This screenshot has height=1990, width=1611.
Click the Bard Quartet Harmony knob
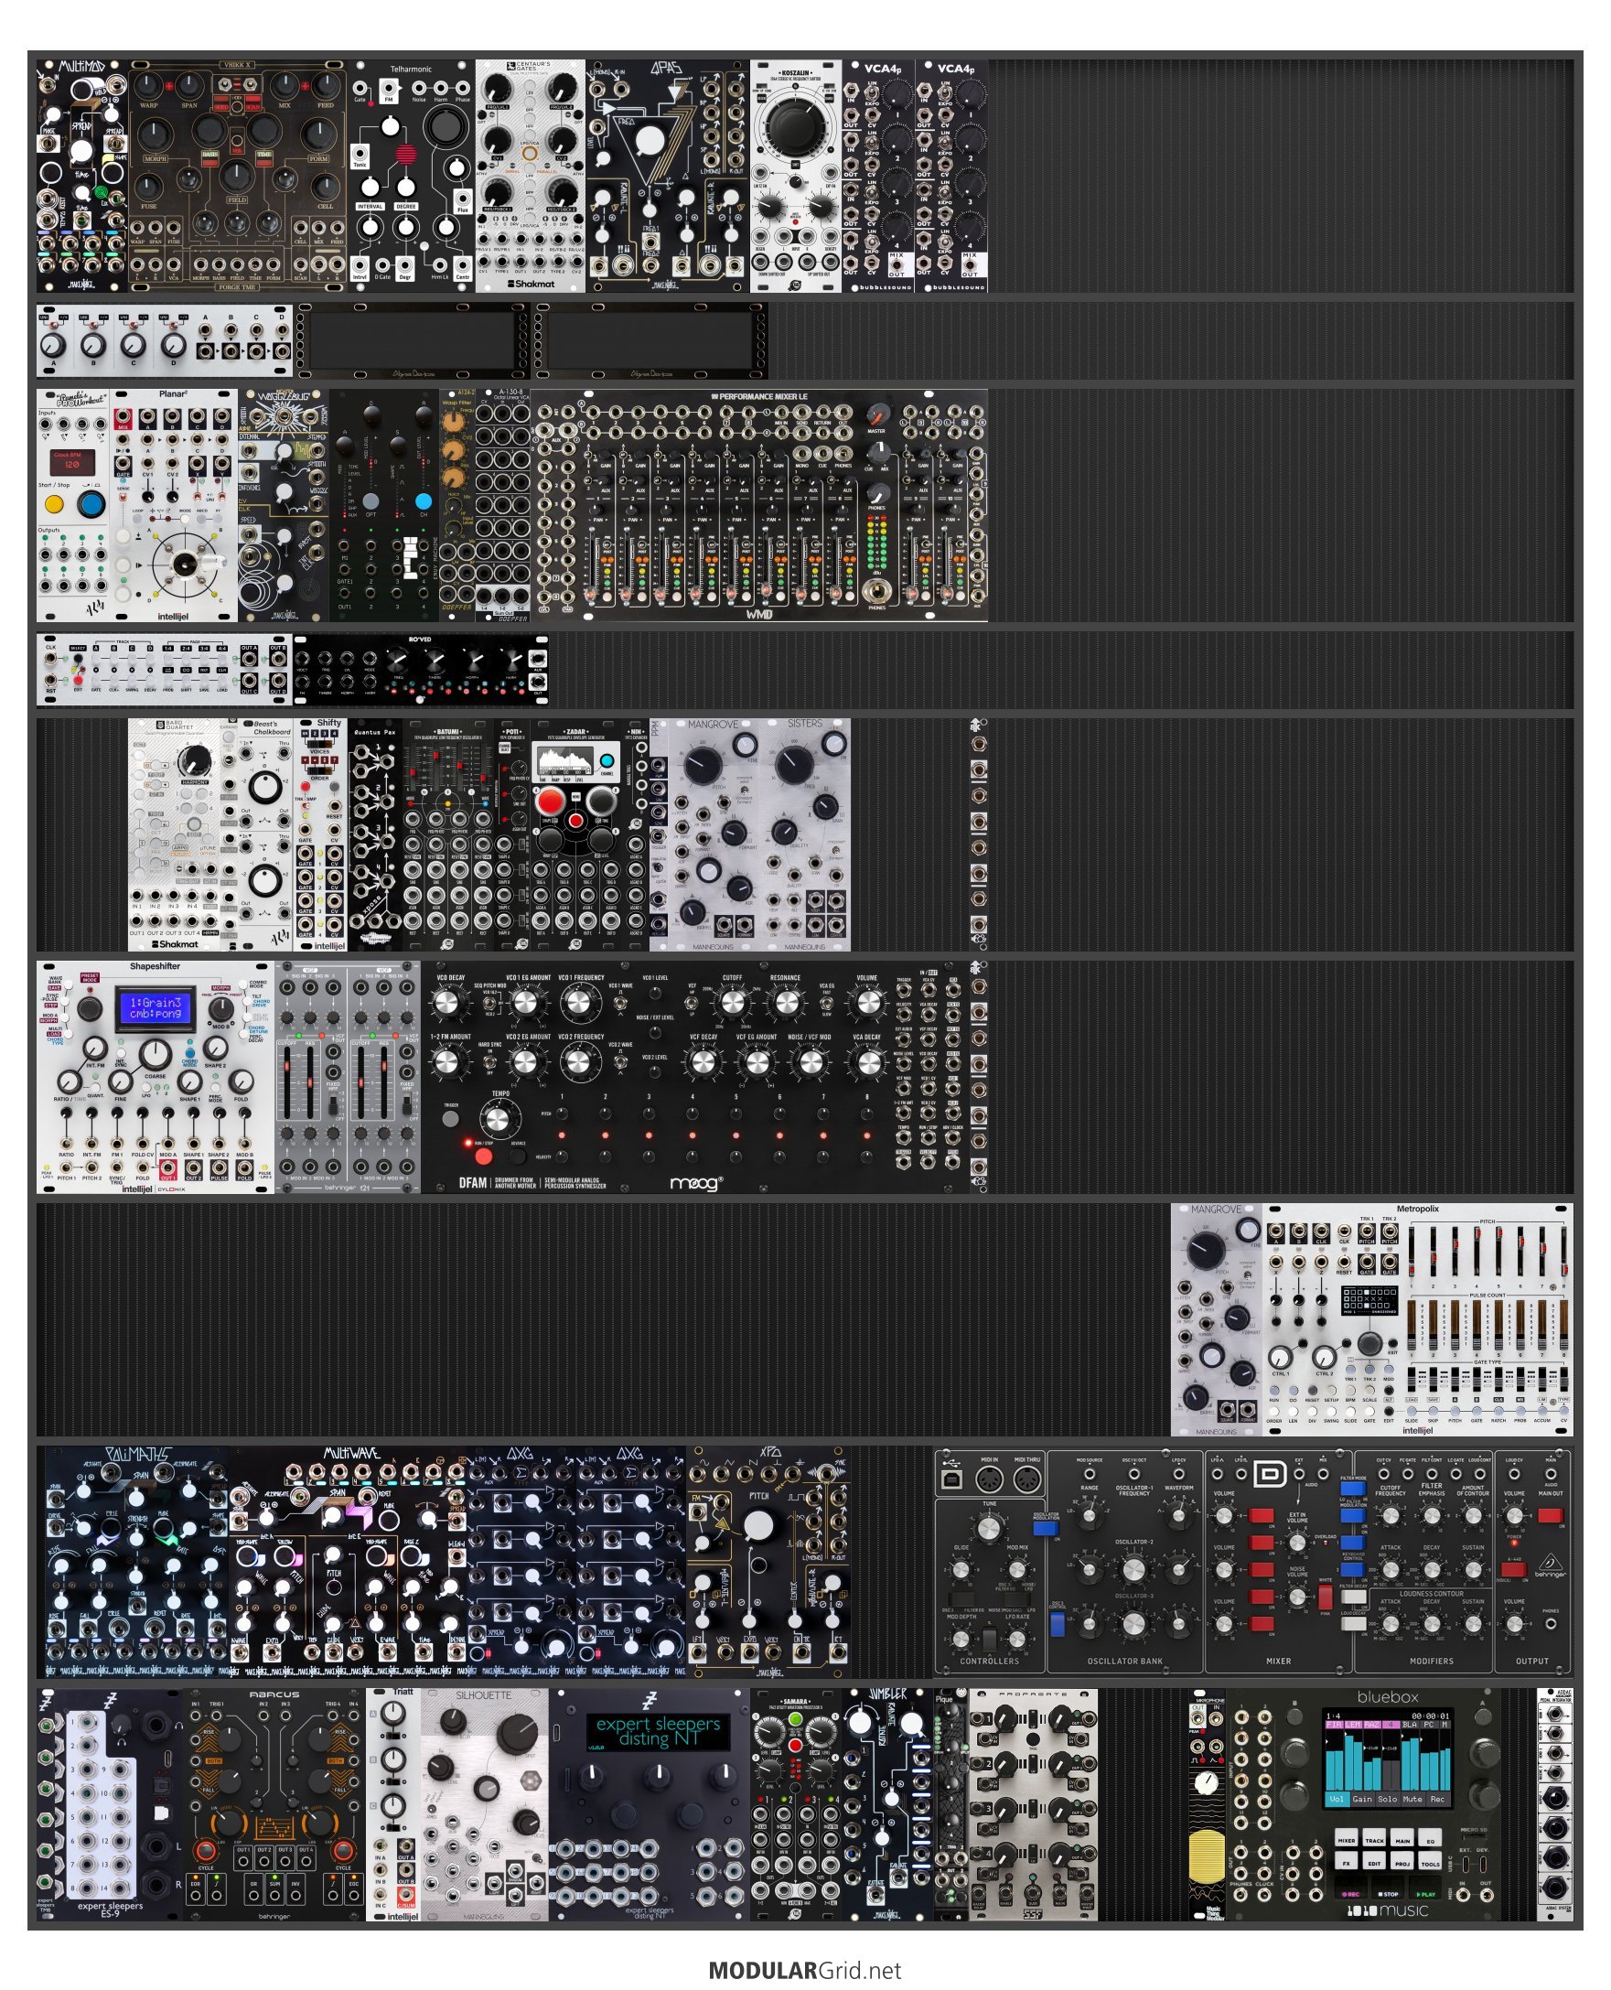click(x=194, y=760)
